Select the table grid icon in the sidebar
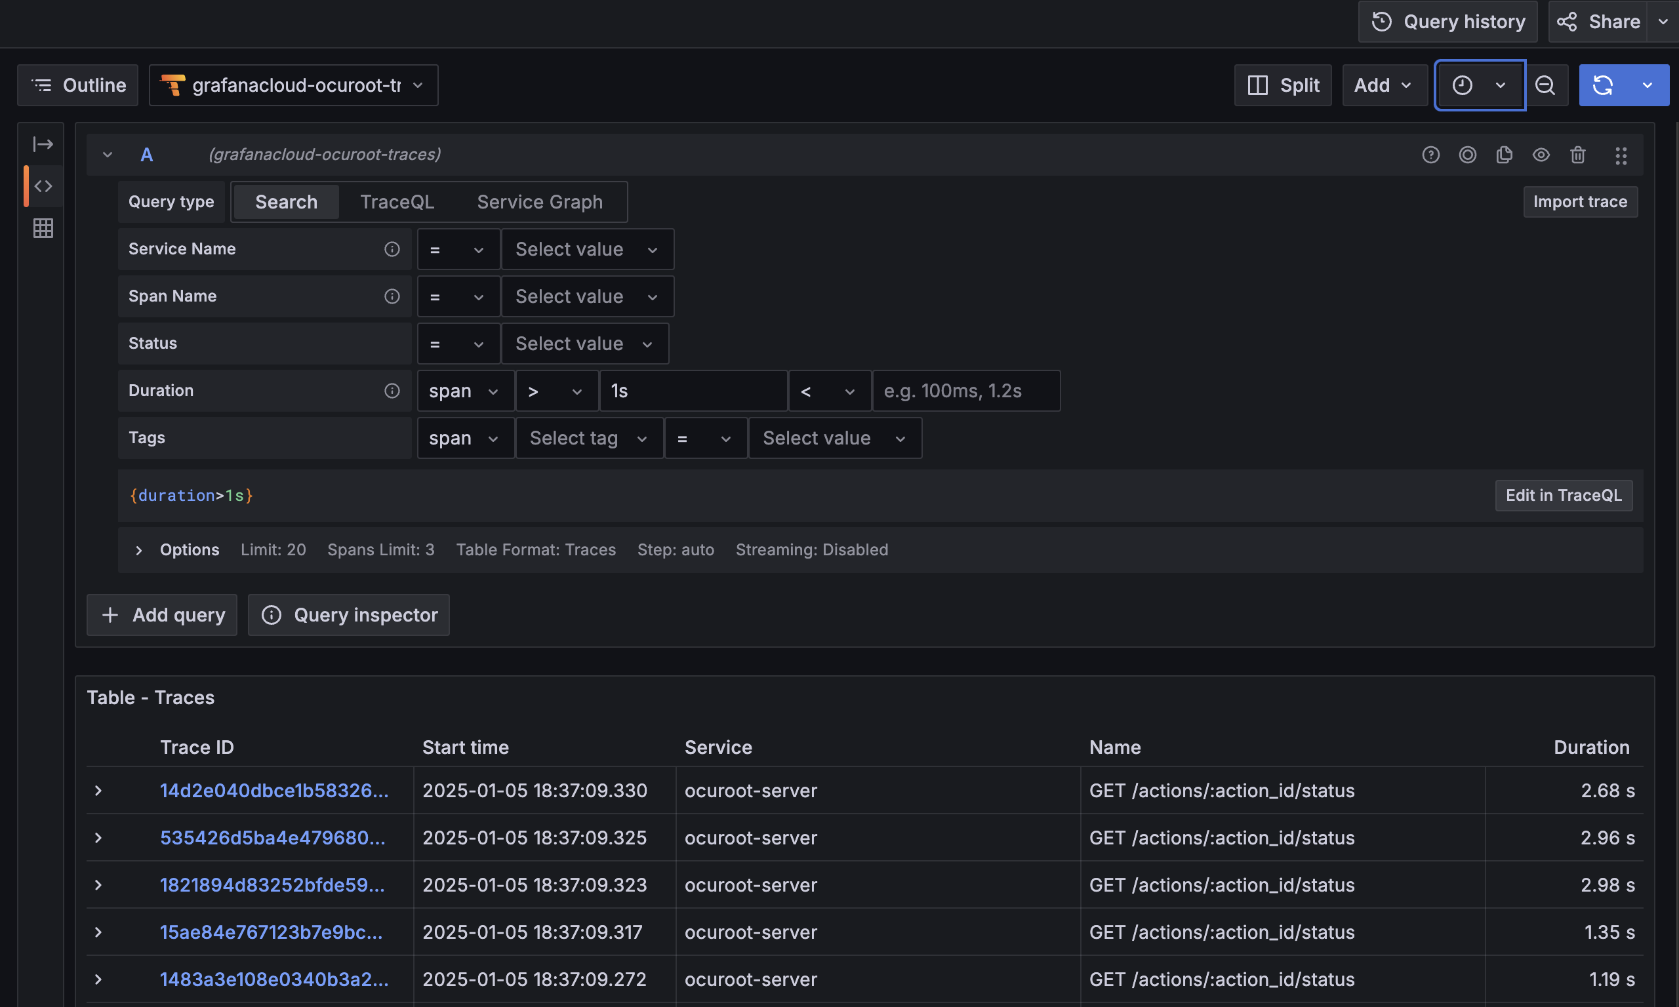 click(43, 228)
